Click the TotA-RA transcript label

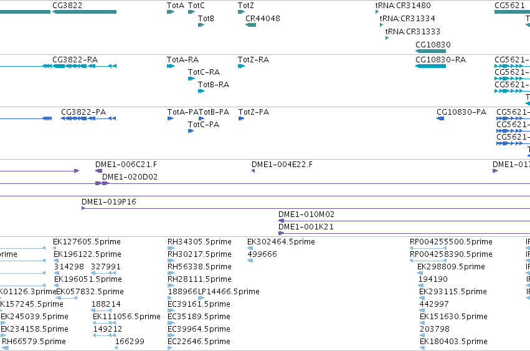[183, 60]
